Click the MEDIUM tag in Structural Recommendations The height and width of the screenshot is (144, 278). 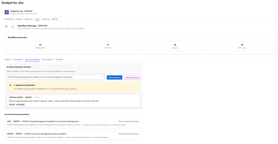[10, 134]
